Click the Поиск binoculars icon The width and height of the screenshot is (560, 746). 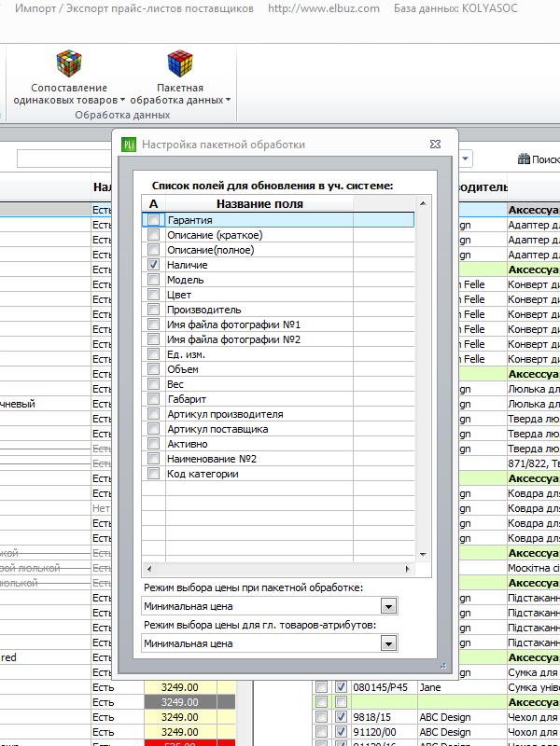tap(524, 159)
